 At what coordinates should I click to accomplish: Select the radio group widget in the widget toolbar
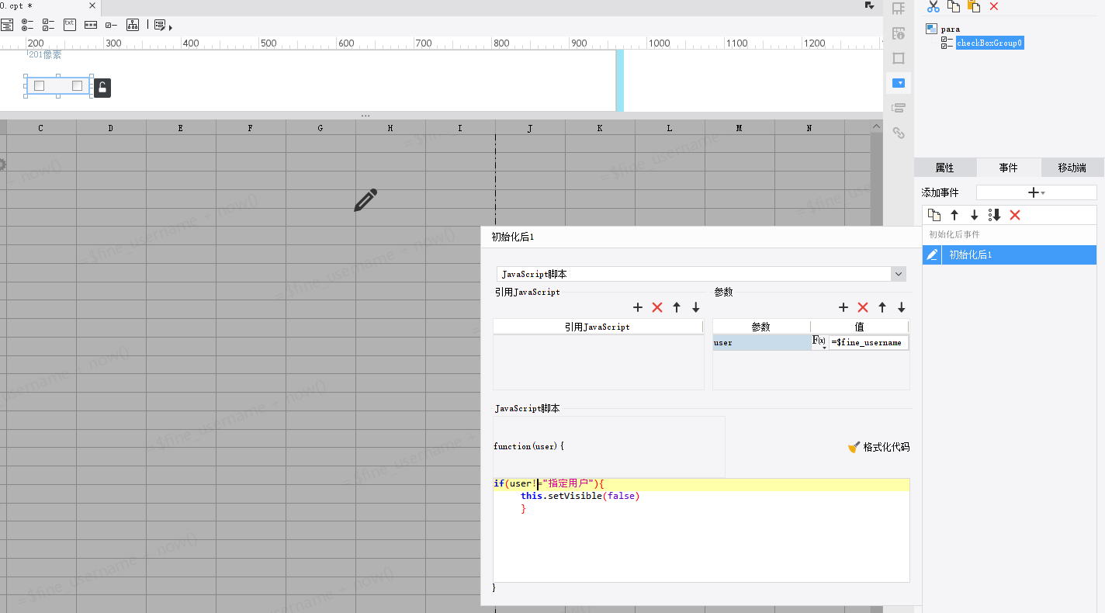pos(27,25)
